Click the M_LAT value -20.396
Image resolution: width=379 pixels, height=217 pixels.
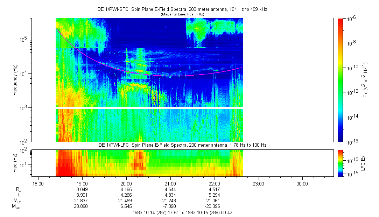(214, 206)
